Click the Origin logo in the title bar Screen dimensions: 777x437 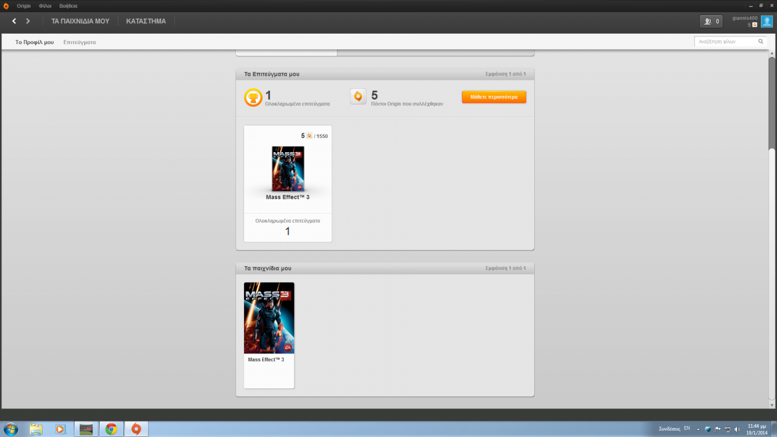pyautogui.click(x=6, y=5)
